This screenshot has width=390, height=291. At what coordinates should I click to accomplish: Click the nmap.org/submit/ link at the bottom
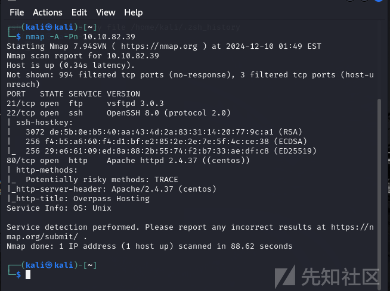(x=42, y=237)
